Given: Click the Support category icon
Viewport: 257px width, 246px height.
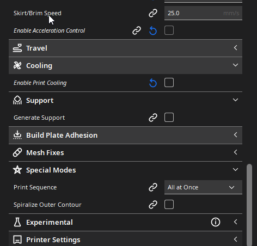Looking at the screenshot, I should click(x=17, y=100).
